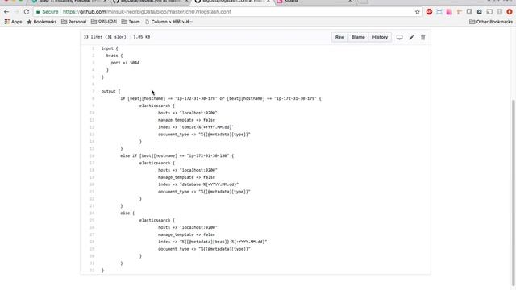
Task: Click the 'else if' ip-172-31-30-180 line
Action: pyautogui.click(x=177, y=155)
